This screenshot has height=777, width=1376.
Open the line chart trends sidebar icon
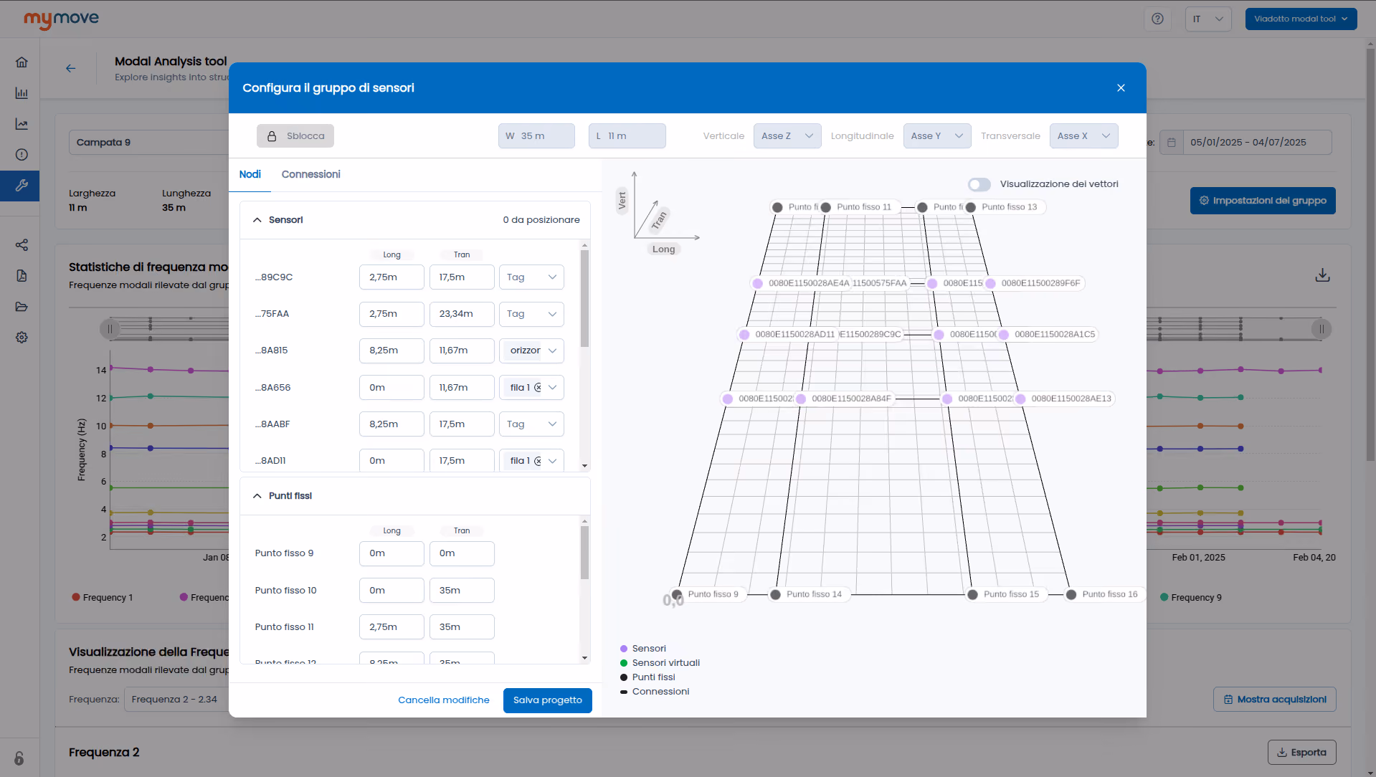click(x=22, y=124)
